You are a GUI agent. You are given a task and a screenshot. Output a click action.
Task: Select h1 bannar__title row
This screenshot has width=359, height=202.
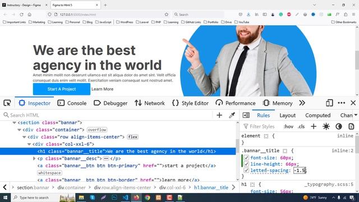(118, 151)
